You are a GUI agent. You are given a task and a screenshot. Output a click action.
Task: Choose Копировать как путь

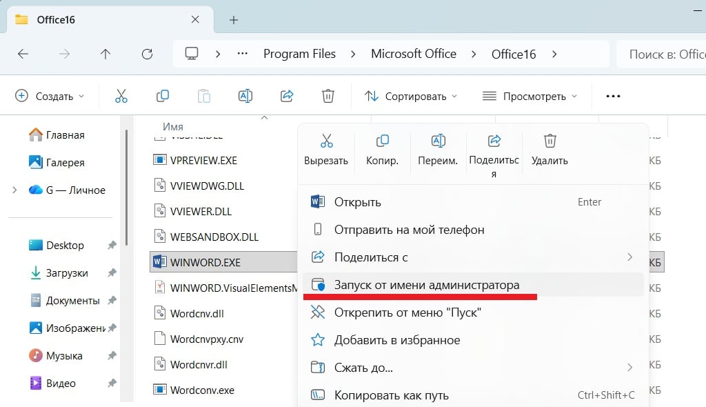click(x=473, y=395)
